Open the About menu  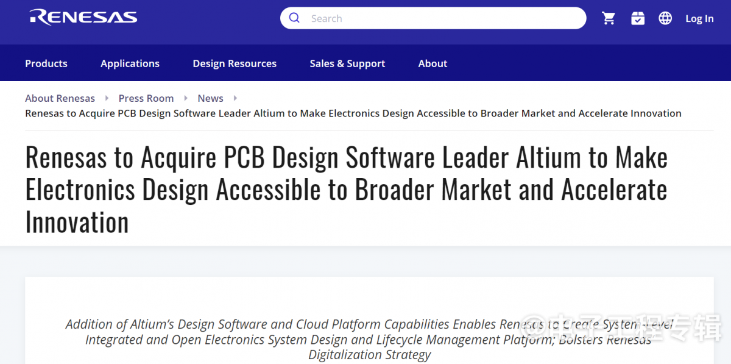point(433,63)
